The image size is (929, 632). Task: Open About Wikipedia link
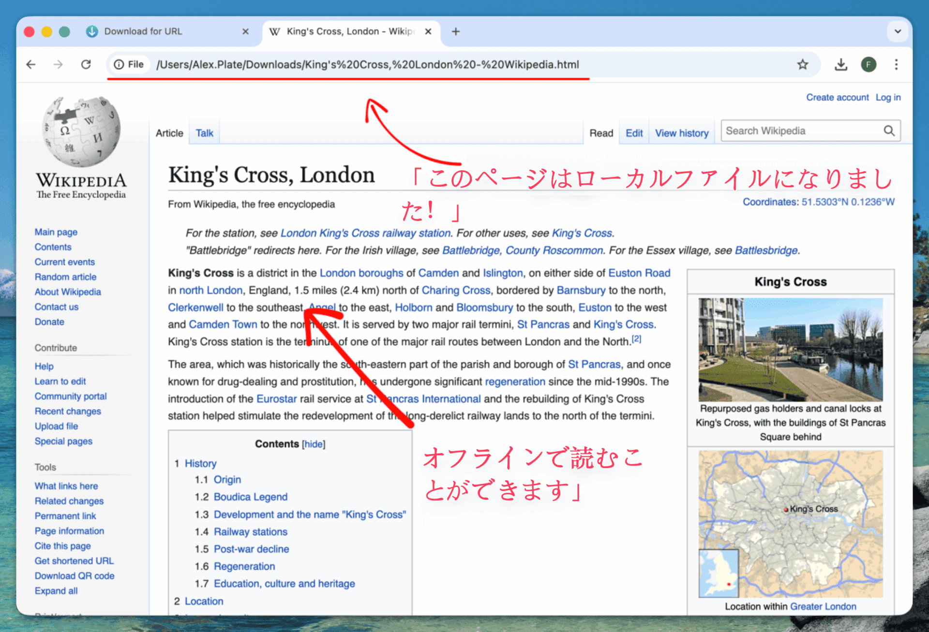pyautogui.click(x=68, y=292)
